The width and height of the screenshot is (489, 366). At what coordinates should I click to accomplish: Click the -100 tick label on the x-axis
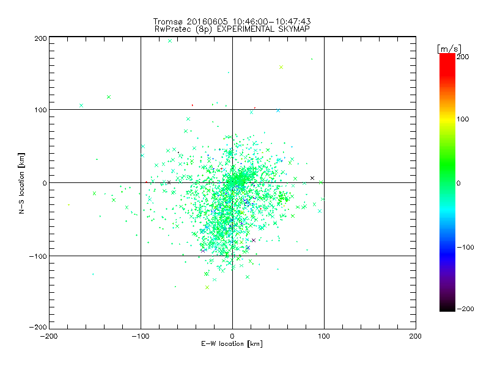click(x=140, y=336)
